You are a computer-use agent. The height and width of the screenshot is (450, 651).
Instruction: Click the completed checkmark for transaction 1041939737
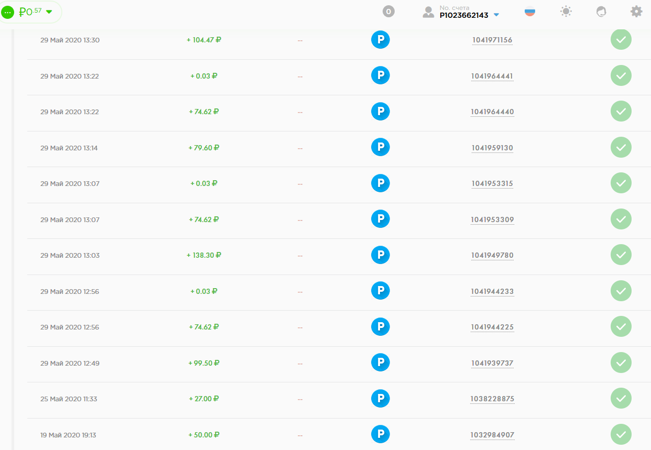621,363
